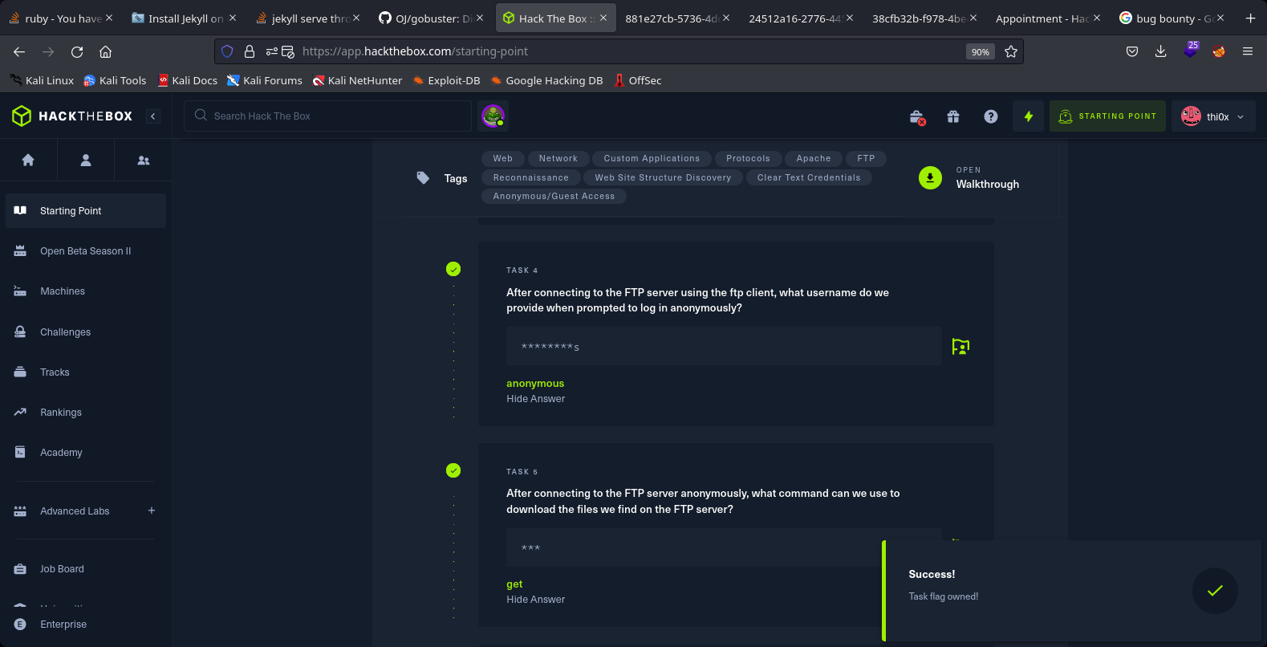Open Google Hacking DB bookmark

[546, 80]
